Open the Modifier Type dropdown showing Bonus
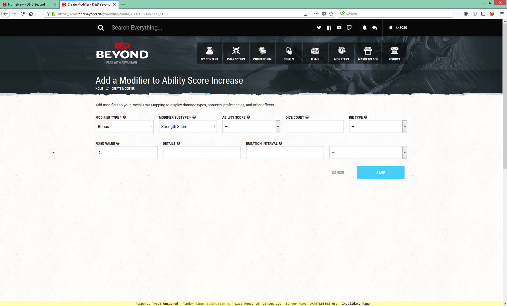The height and width of the screenshot is (306, 507). coord(124,127)
